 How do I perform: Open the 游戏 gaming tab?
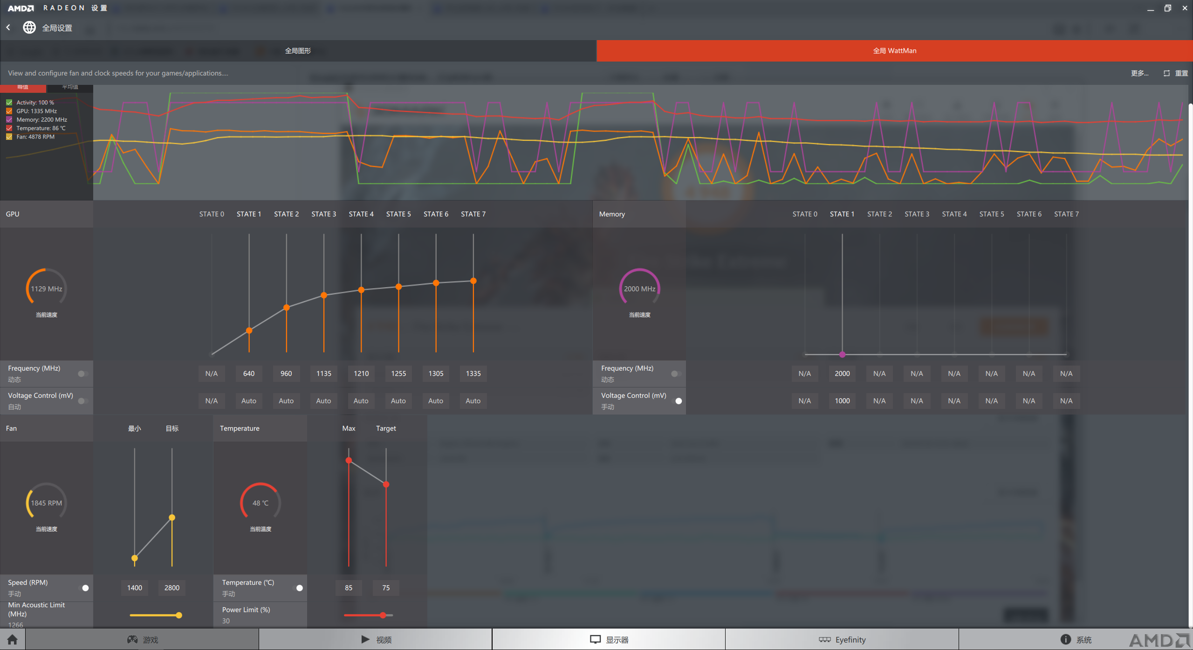[x=143, y=639]
